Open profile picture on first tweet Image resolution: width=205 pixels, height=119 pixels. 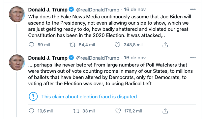pyautogui.click(x=17, y=14)
